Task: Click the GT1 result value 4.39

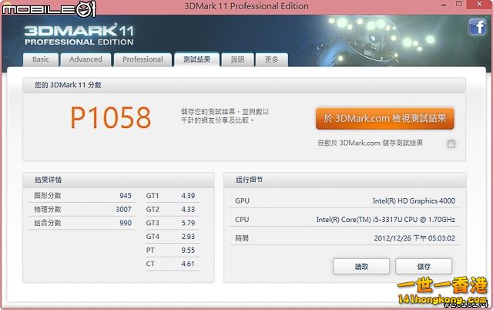Action: (x=189, y=196)
